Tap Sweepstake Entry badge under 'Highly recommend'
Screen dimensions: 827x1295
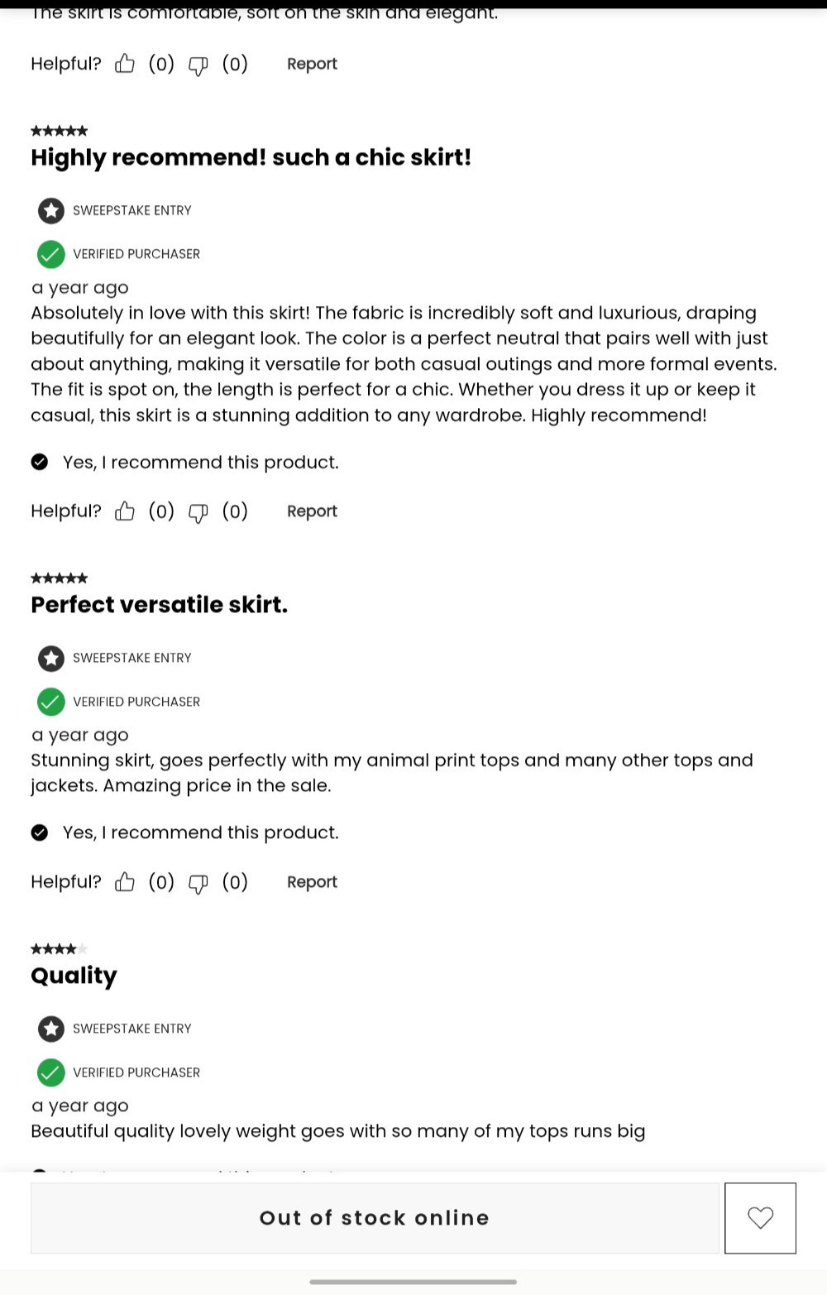click(51, 210)
